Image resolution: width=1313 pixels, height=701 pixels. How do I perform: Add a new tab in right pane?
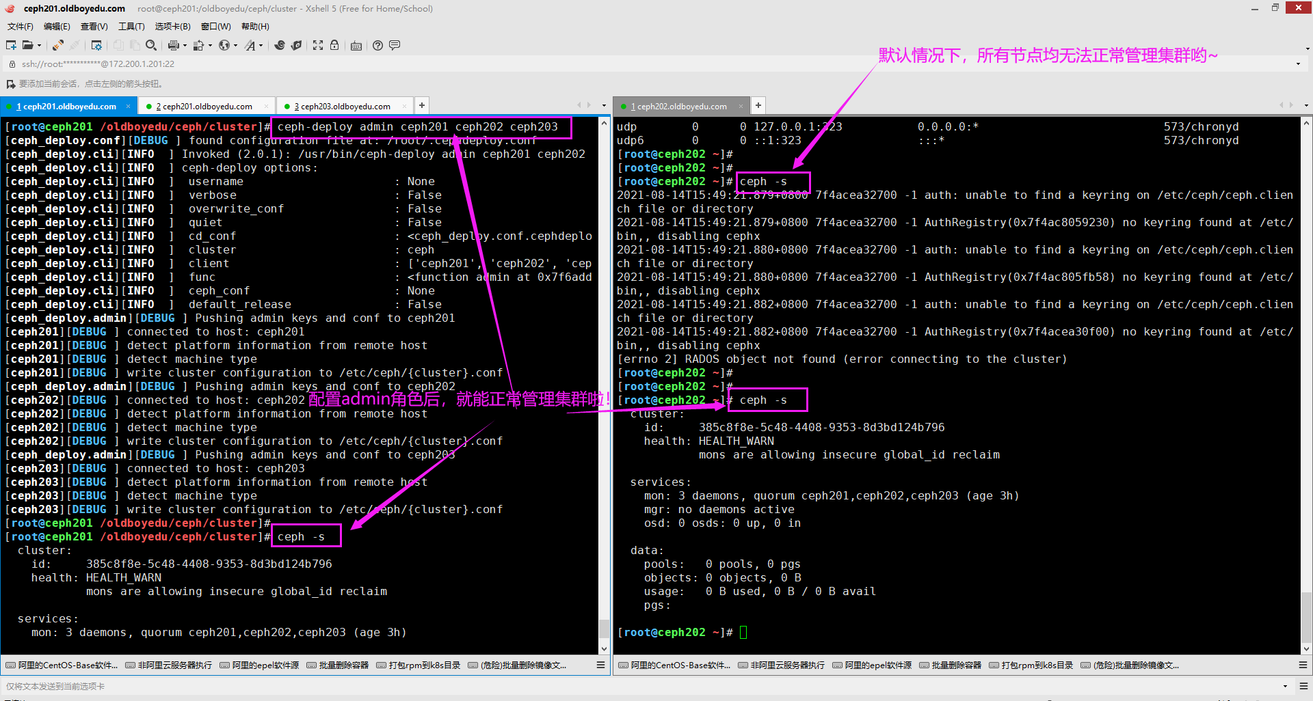click(758, 105)
